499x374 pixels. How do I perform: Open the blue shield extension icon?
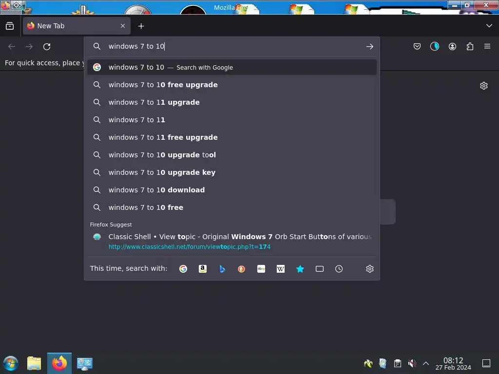pos(434,47)
